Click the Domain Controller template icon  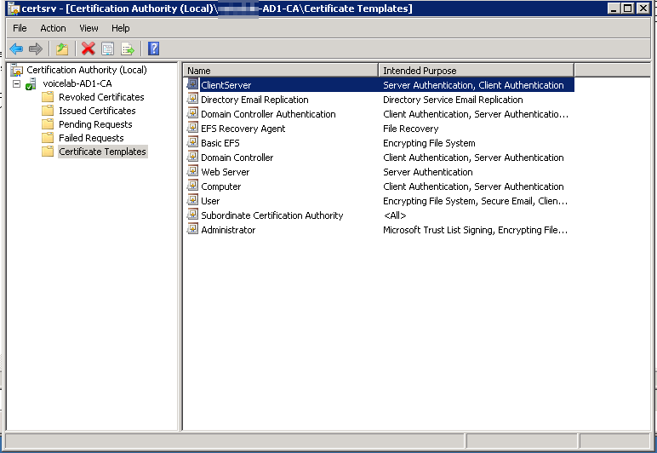pyautogui.click(x=192, y=157)
